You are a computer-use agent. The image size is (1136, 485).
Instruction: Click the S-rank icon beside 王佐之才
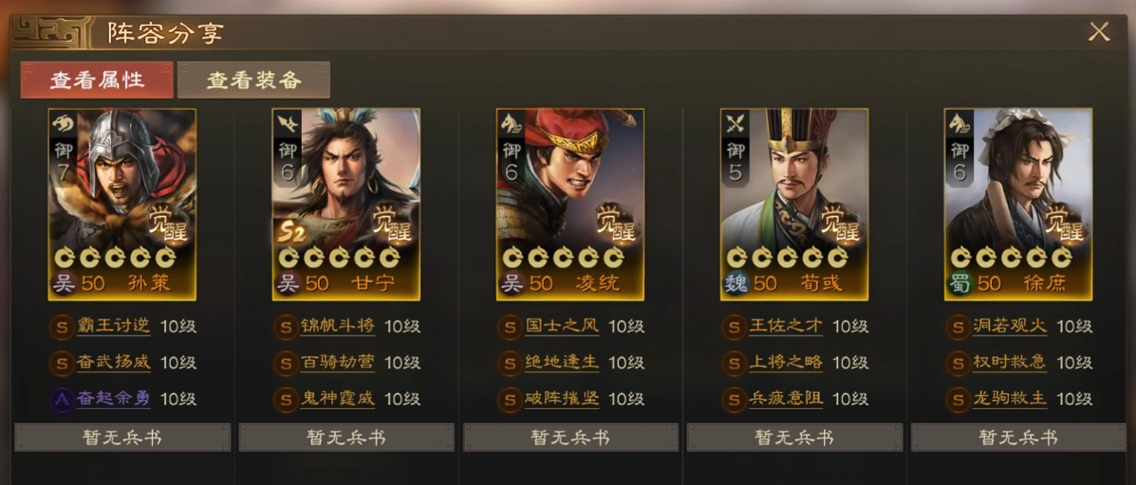tap(734, 328)
